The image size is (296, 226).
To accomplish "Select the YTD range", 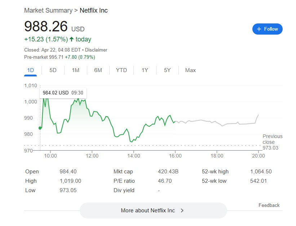I will point(122,70).
